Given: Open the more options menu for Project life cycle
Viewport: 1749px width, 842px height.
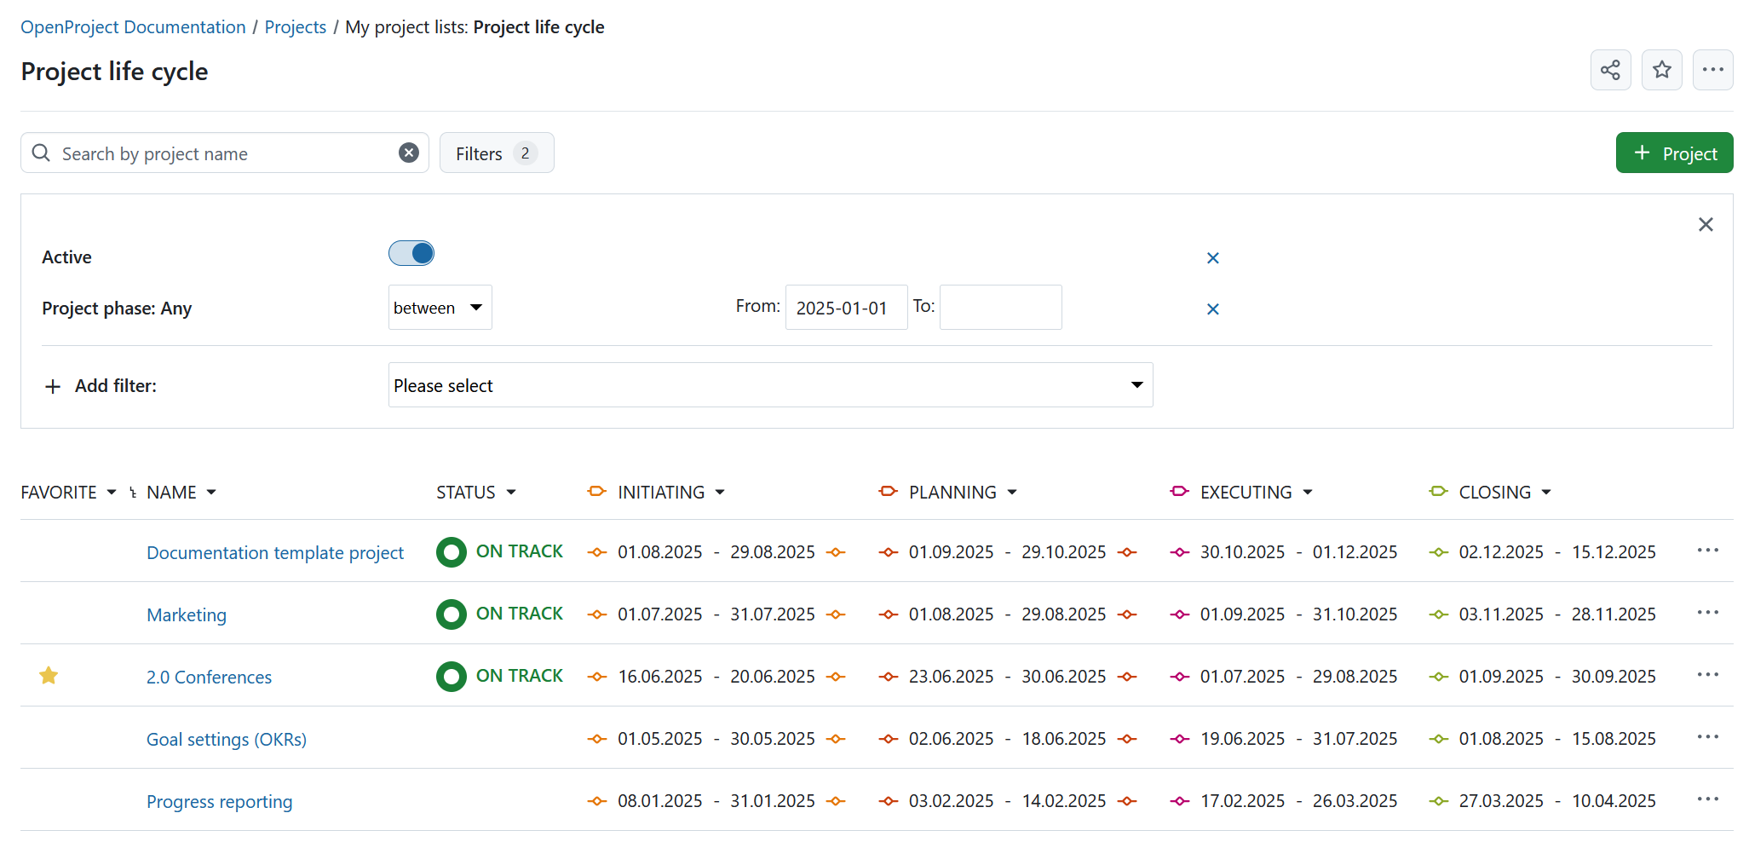Looking at the screenshot, I should pyautogui.click(x=1712, y=70).
